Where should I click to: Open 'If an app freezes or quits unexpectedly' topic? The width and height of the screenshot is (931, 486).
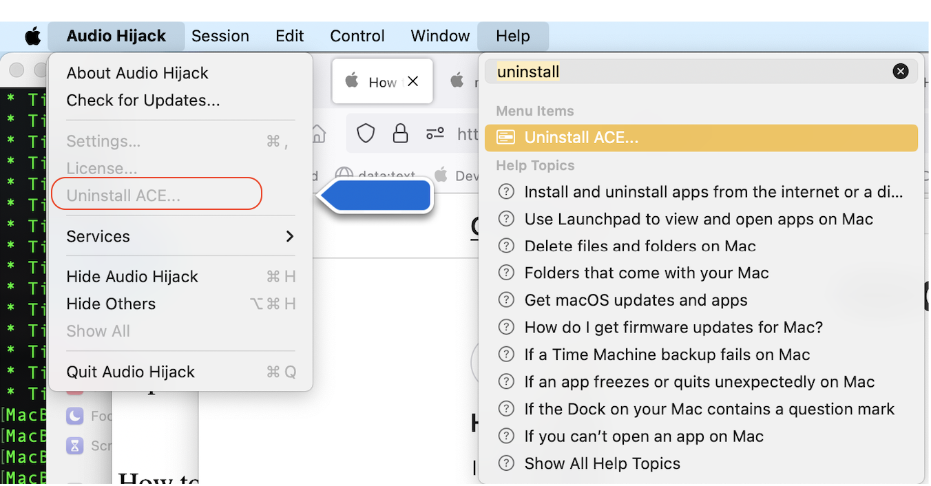pos(701,382)
